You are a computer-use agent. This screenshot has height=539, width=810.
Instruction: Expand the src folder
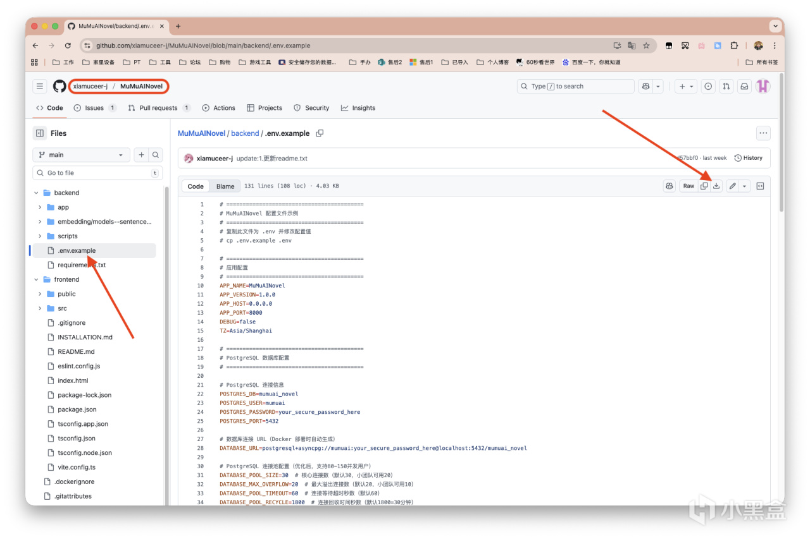40,308
